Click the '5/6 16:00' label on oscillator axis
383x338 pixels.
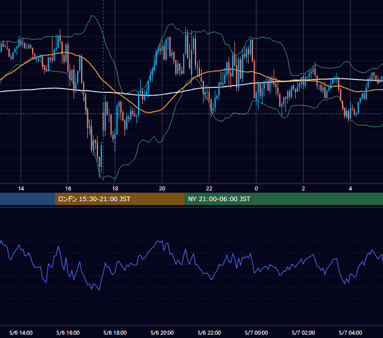68,332
